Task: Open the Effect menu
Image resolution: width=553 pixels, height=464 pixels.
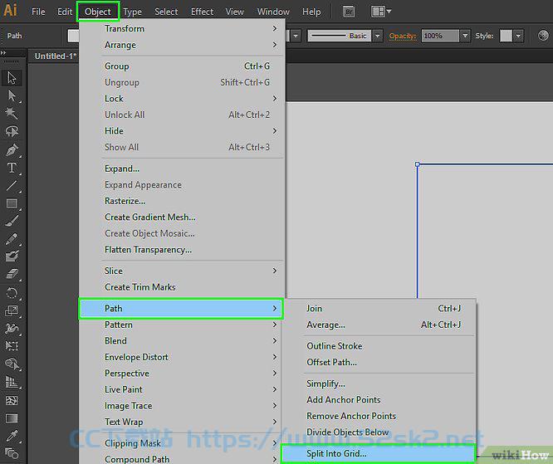Action: coord(202,12)
